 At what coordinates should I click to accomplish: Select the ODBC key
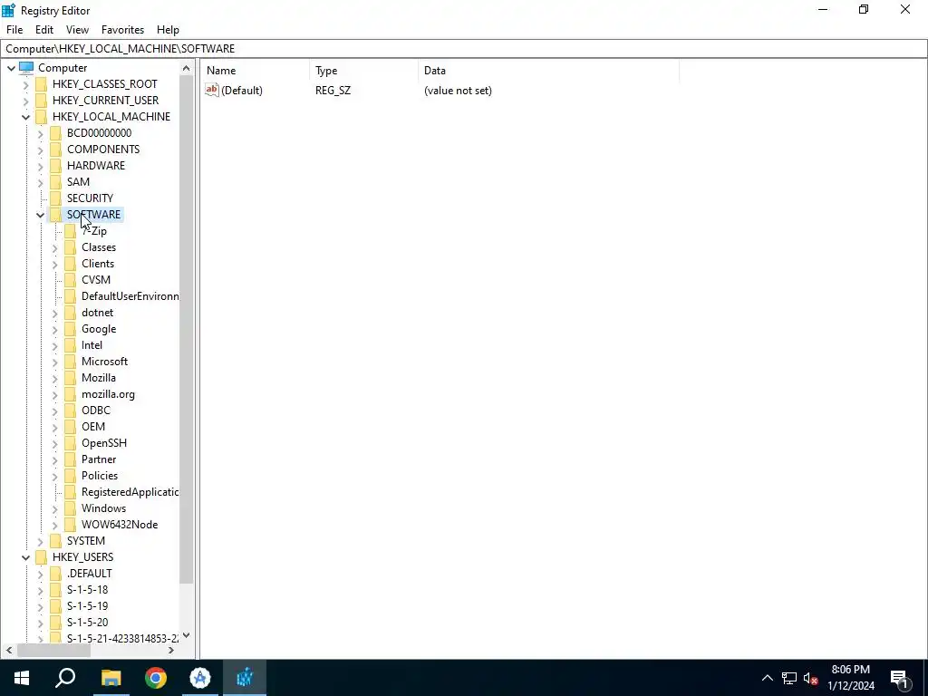(x=96, y=411)
